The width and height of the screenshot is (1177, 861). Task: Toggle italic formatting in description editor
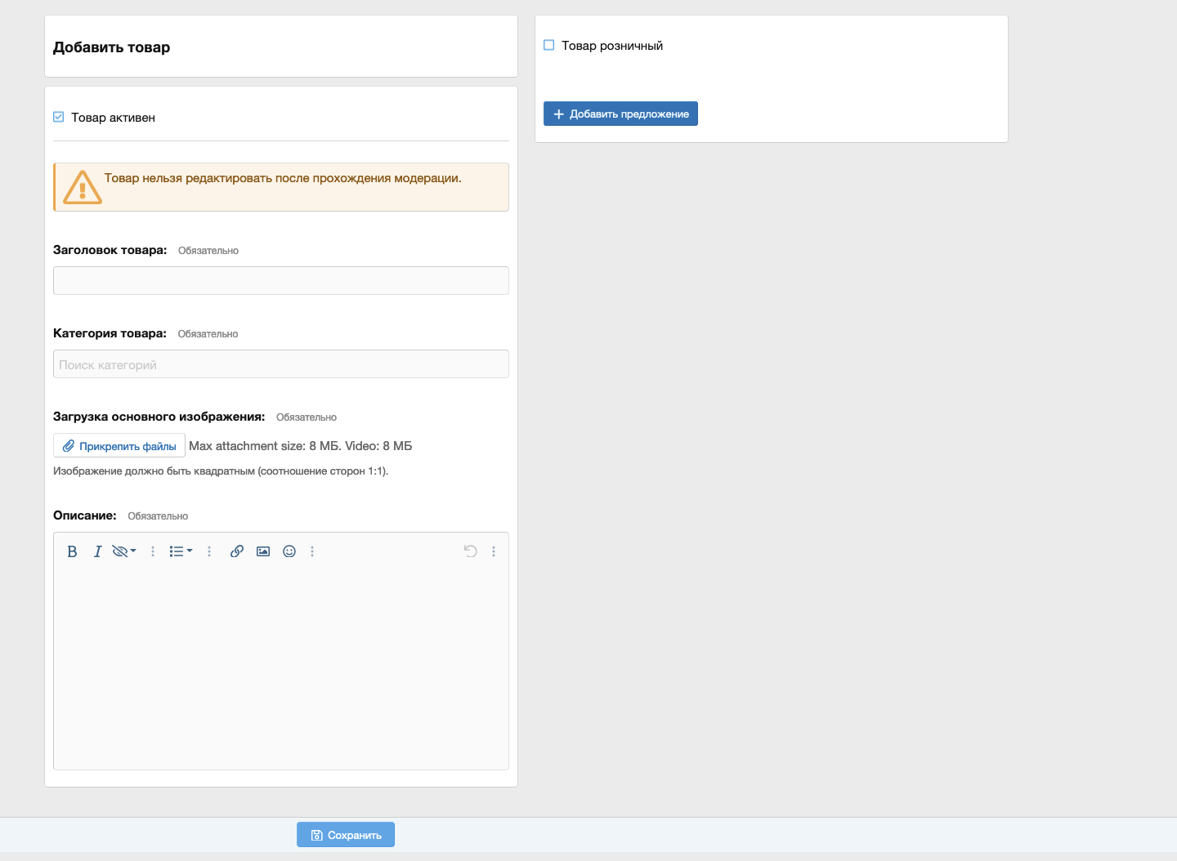[x=97, y=551]
